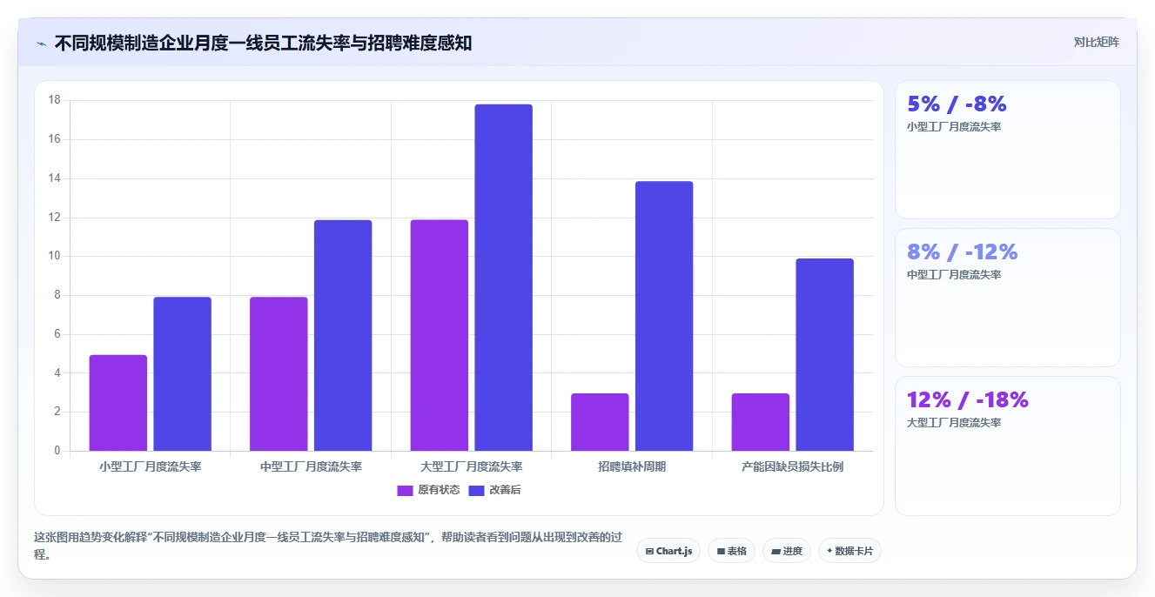Click the x-axis label 小型工厂月度流失率

pos(151,466)
